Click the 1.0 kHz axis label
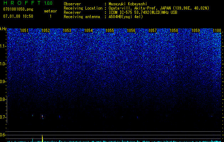 pyautogui.click(x=3, y=64)
